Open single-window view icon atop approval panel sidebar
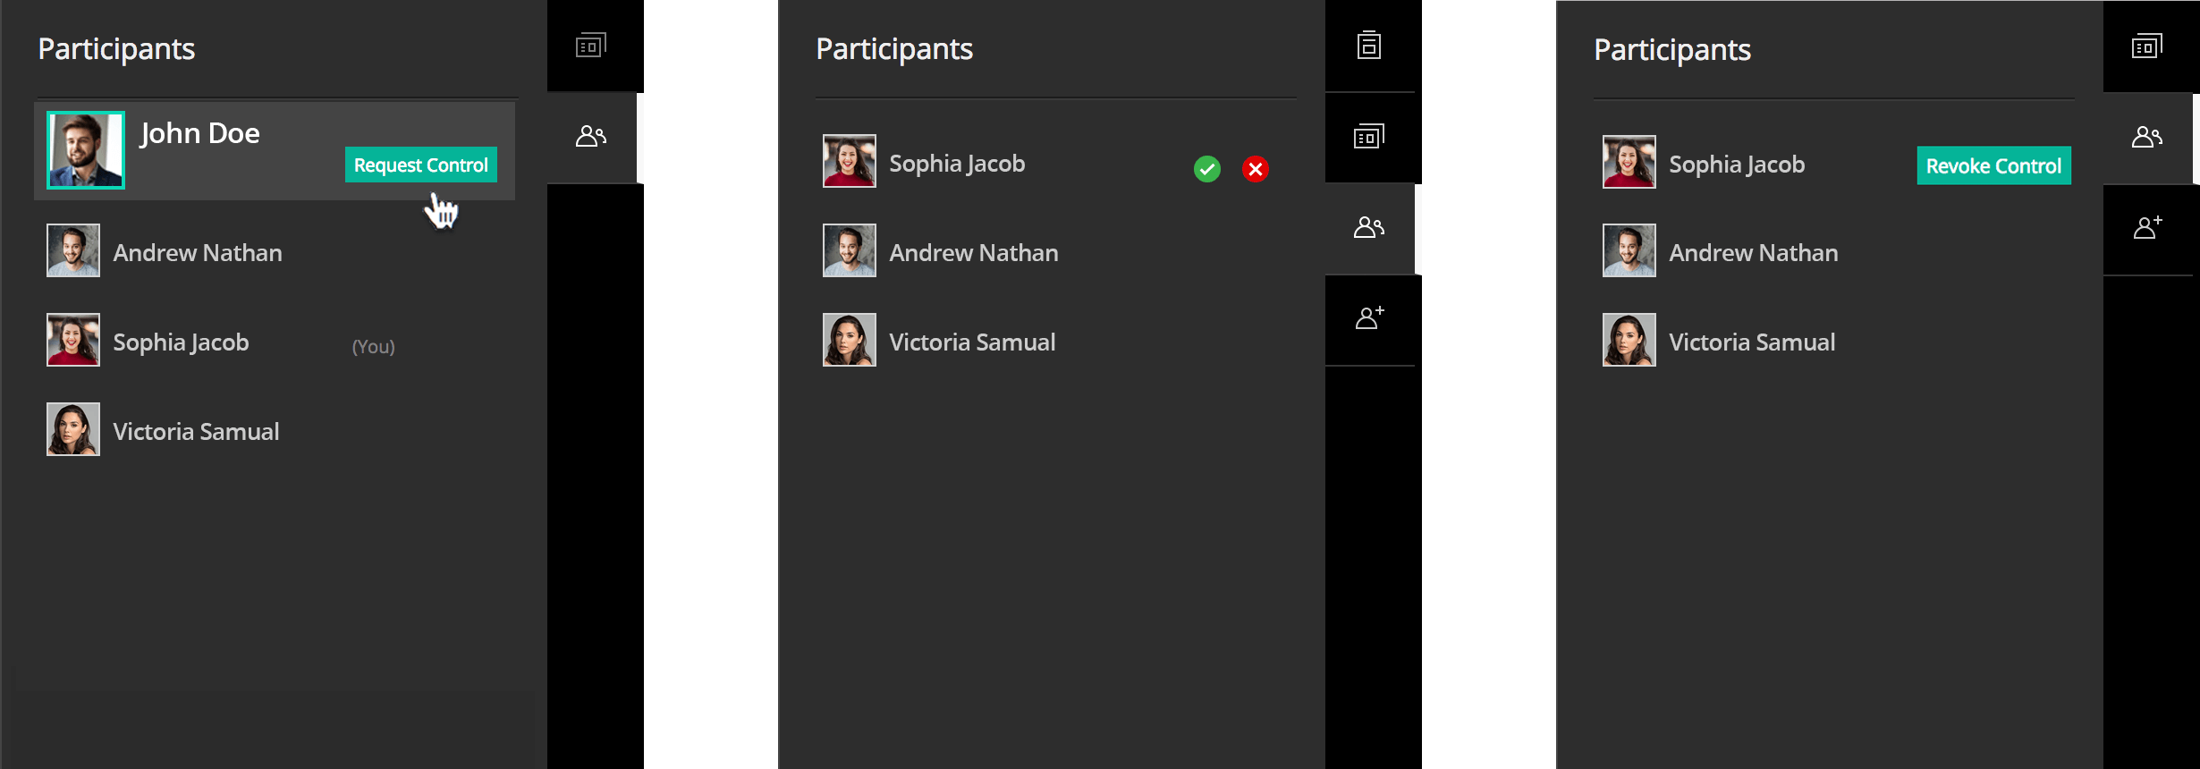Viewport: 2200px width, 769px height. point(1368,46)
